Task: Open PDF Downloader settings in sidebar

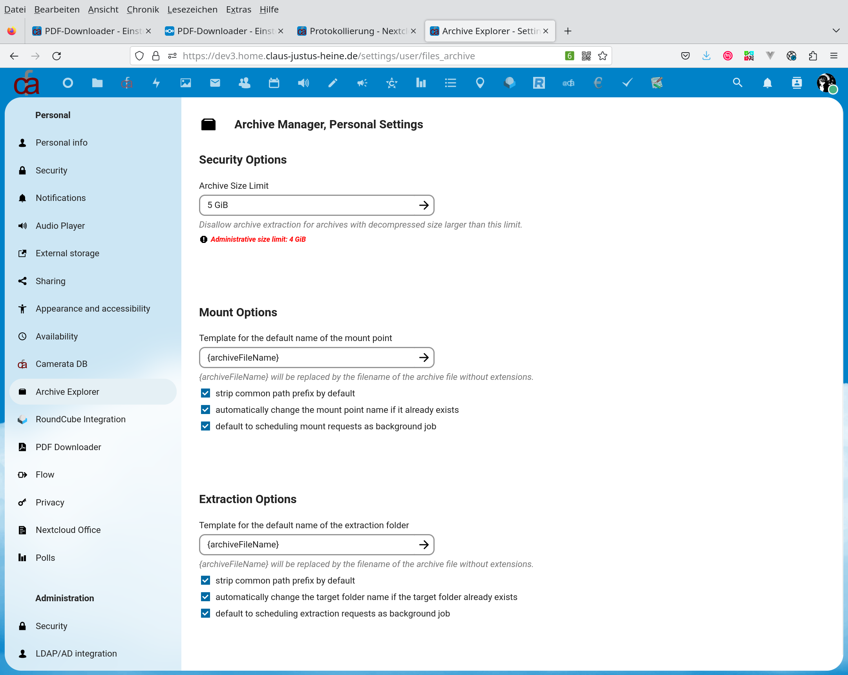Action: pos(68,447)
